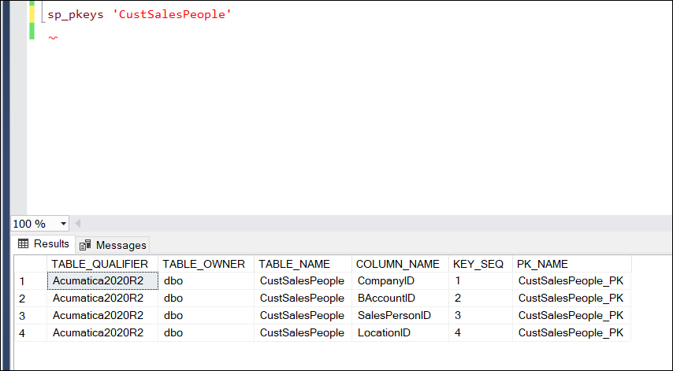Click the BAccountID cell
Screen dimensions: 673x371
(385, 299)
